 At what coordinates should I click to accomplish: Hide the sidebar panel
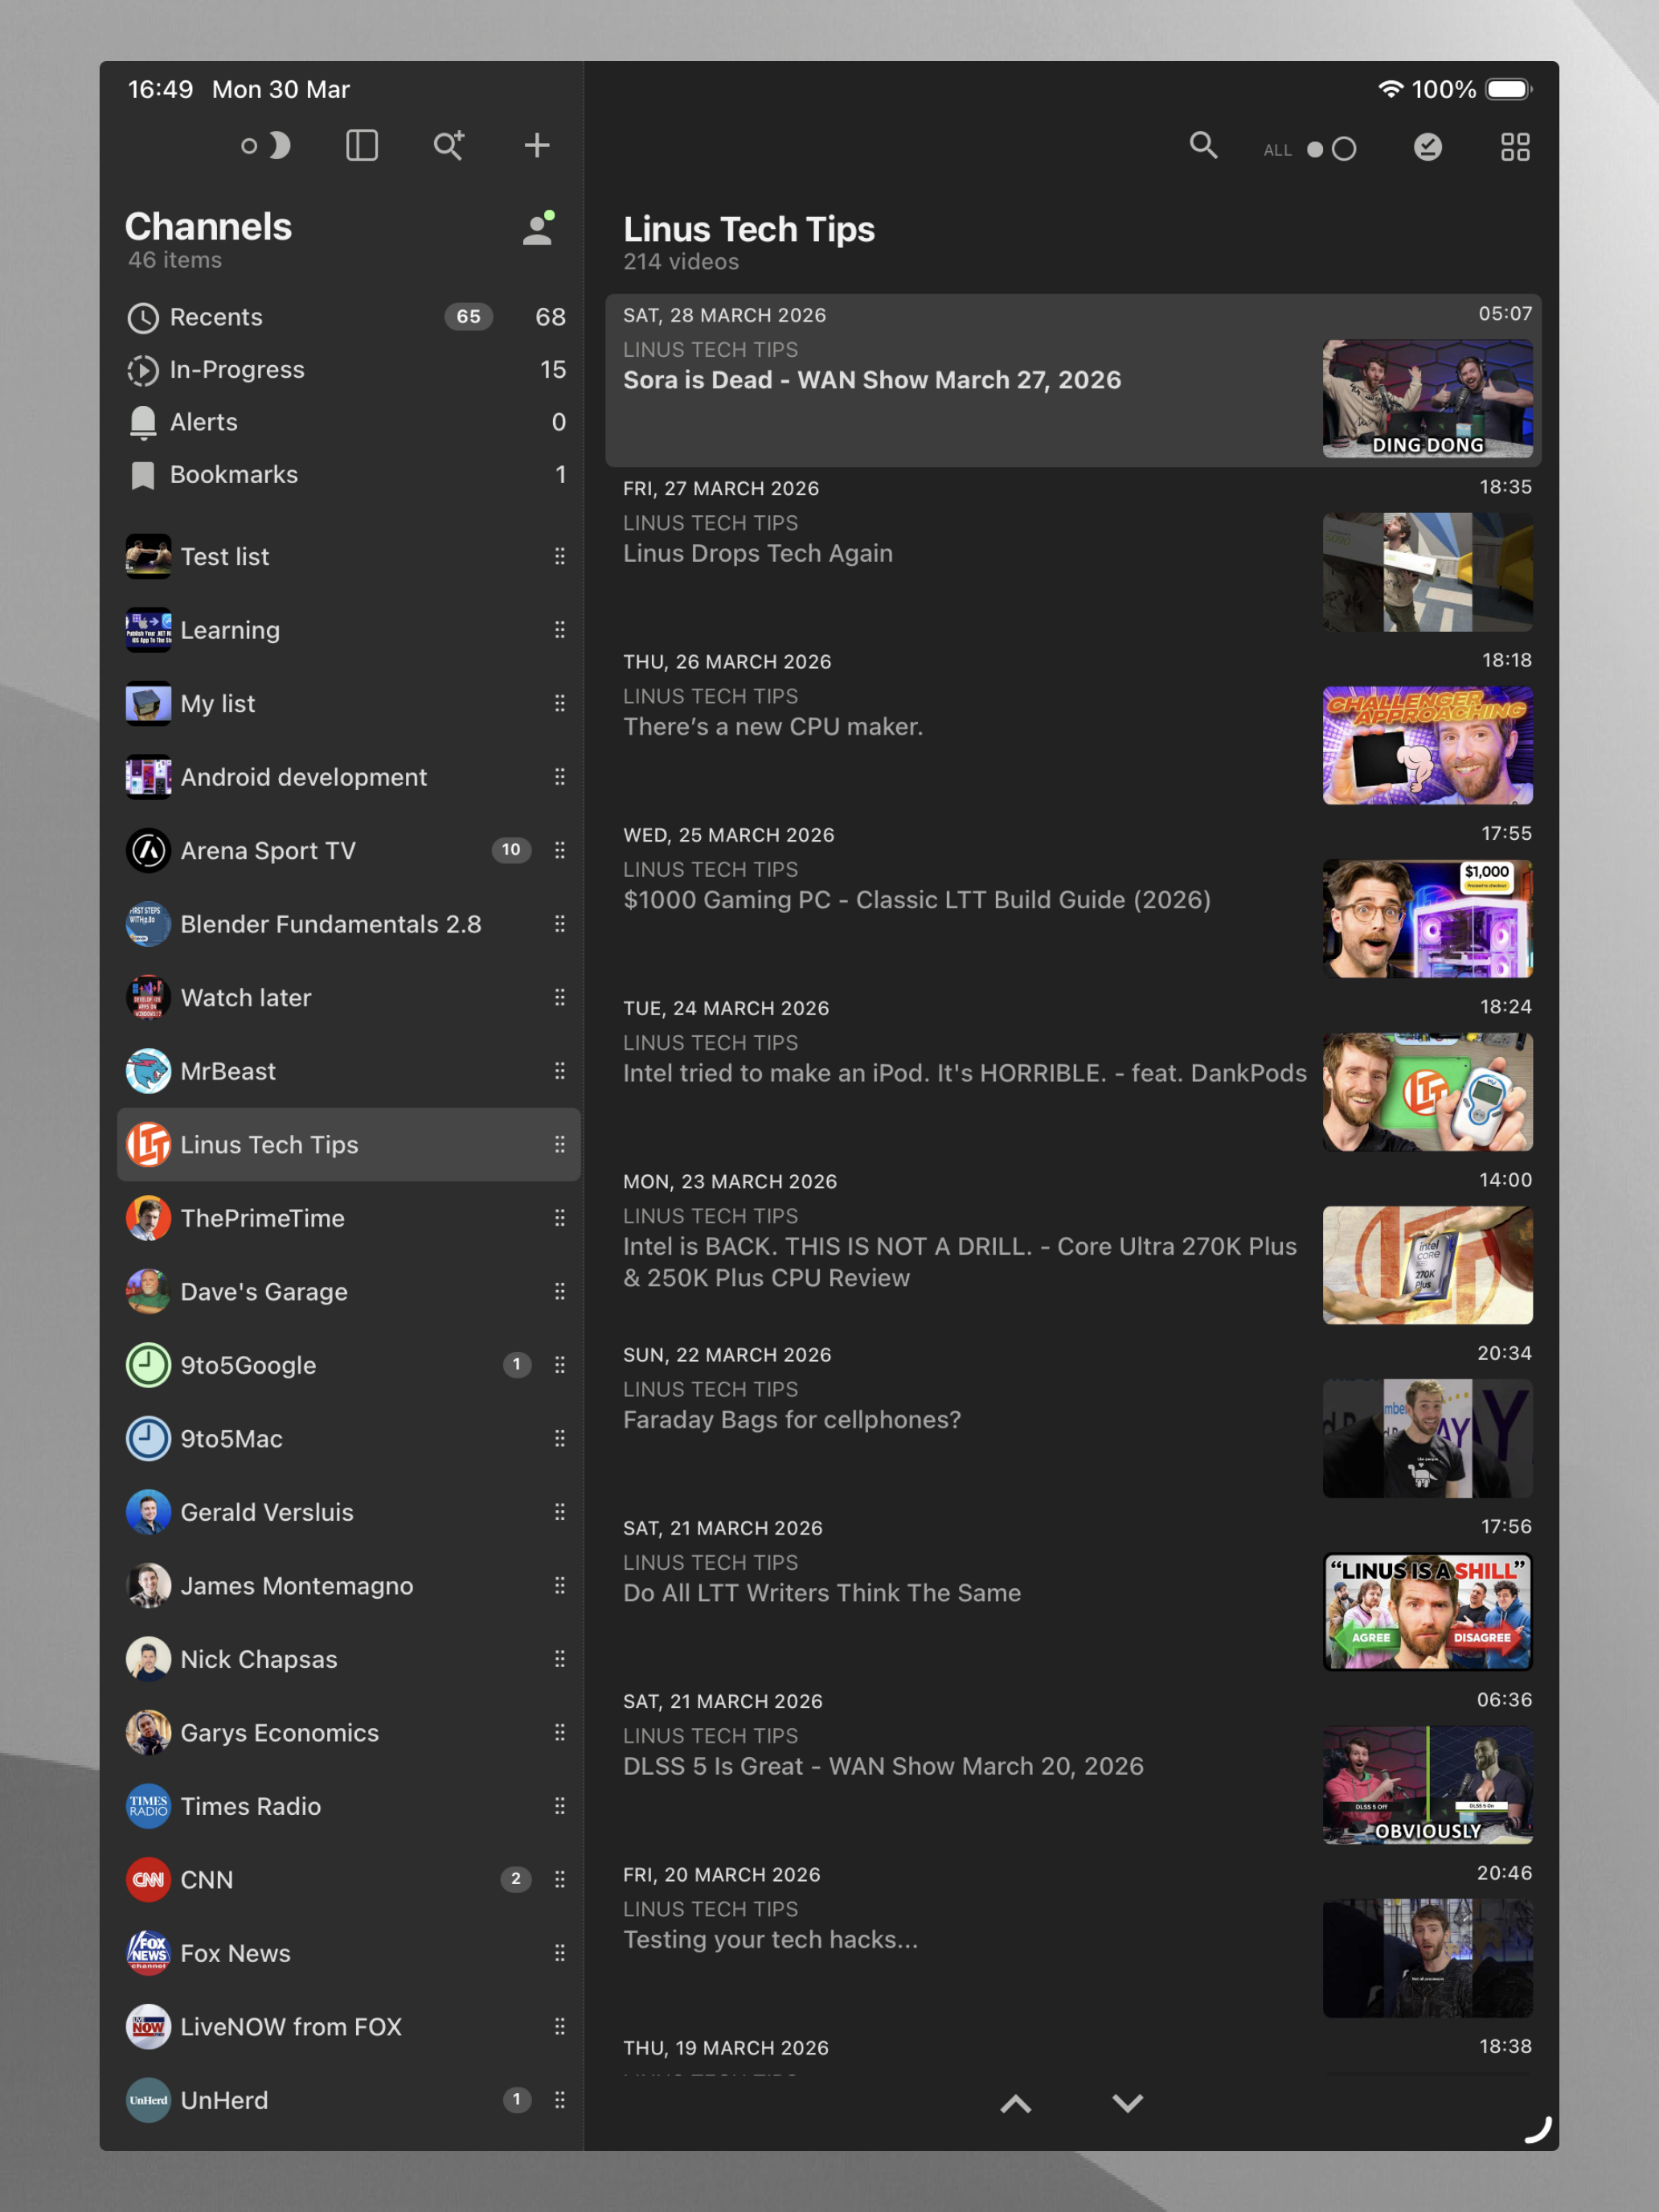(x=362, y=146)
